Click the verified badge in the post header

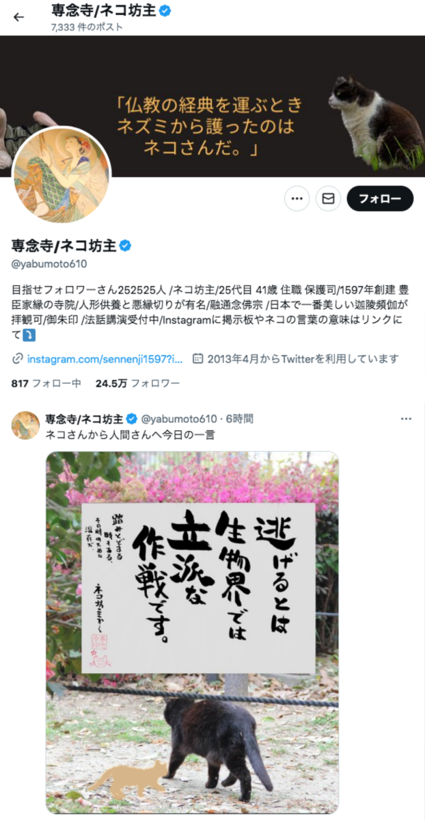pos(133,419)
